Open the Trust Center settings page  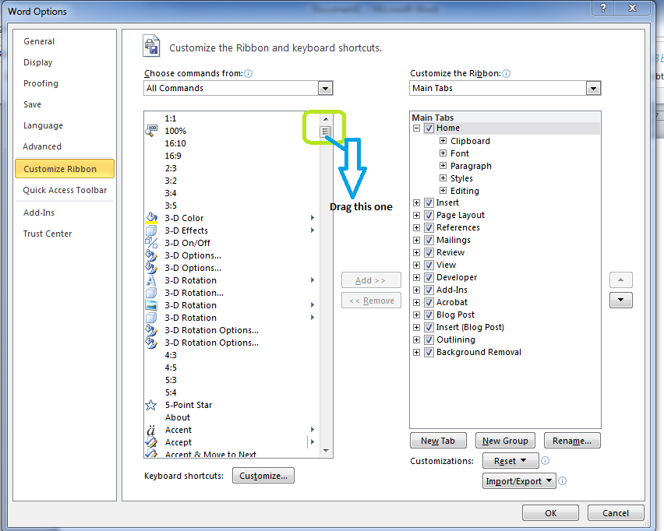[46, 233]
